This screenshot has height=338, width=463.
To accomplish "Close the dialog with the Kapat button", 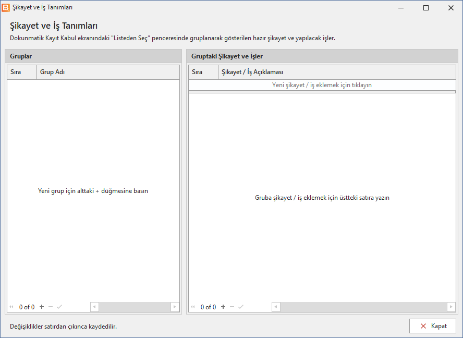I will 433,326.
